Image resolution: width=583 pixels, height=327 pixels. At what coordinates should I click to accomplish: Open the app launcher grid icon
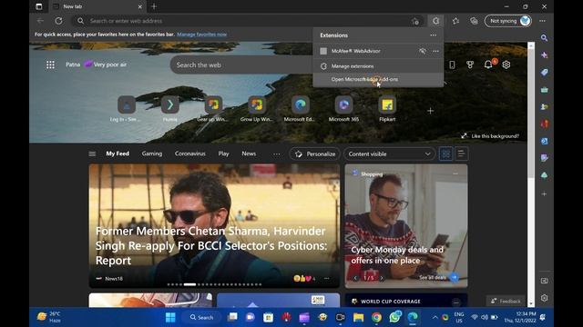pyautogui.click(x=50, y=64)
